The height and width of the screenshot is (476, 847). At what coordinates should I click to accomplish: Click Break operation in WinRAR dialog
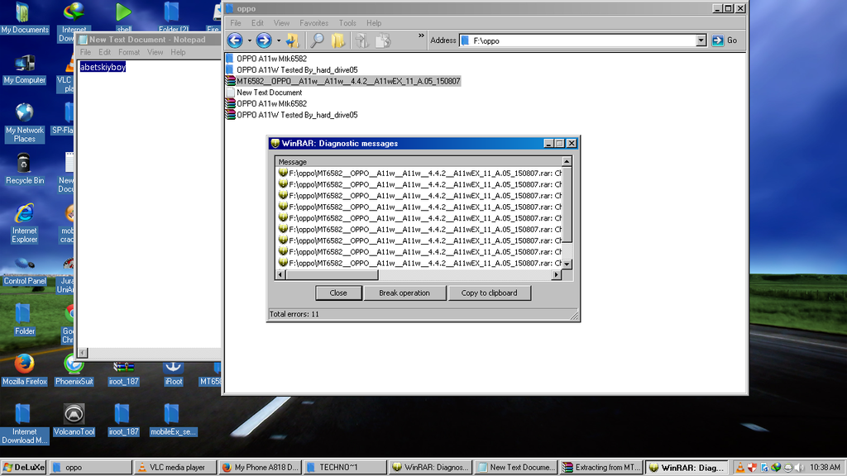[x=404, y=293]
